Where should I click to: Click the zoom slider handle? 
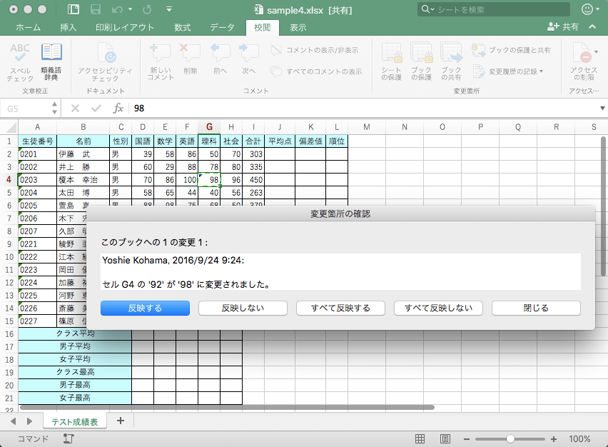pyautogui.click(x=510, y=439)
